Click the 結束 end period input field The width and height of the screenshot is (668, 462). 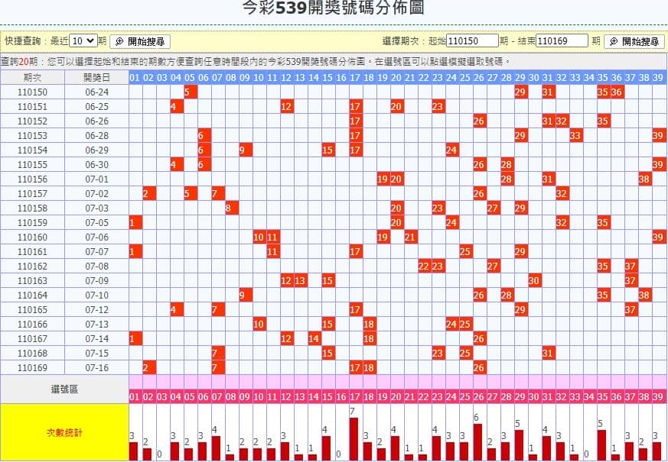click(x=563, y=42)
